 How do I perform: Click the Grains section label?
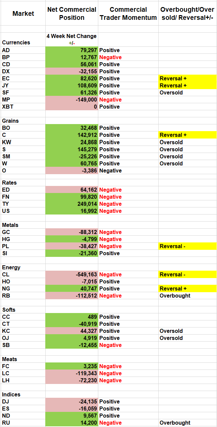click(x=10, y=121)
